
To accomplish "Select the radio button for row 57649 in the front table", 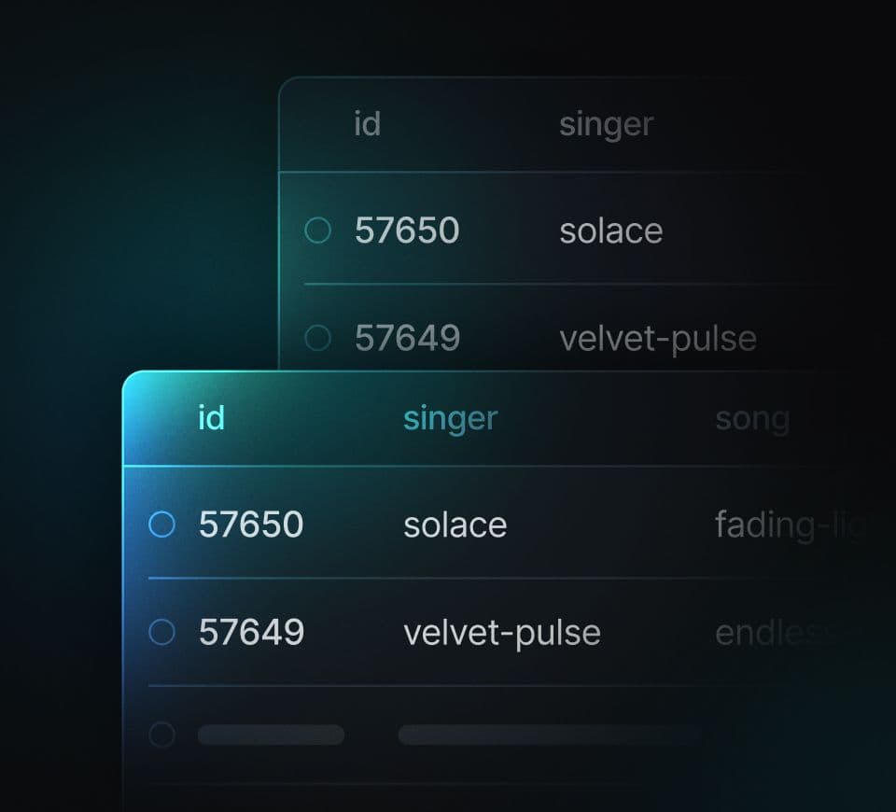I will point(161,633).
